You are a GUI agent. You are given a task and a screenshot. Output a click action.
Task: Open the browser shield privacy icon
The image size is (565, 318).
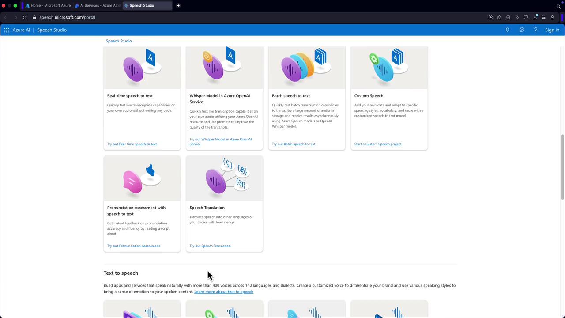[x=508, y=17]
